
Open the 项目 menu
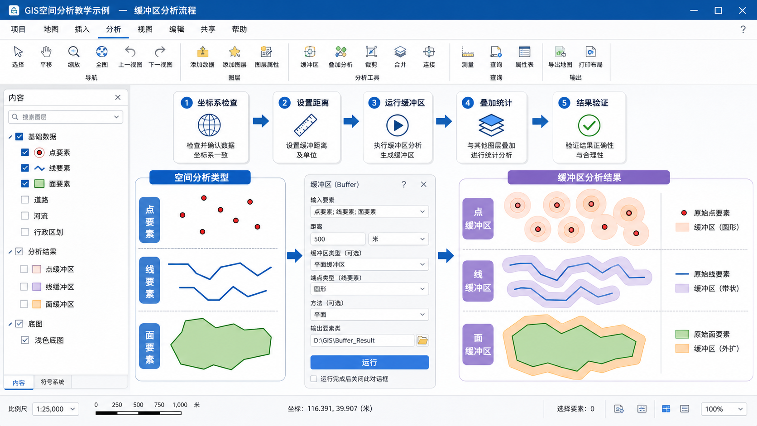[x=18, y=29]
